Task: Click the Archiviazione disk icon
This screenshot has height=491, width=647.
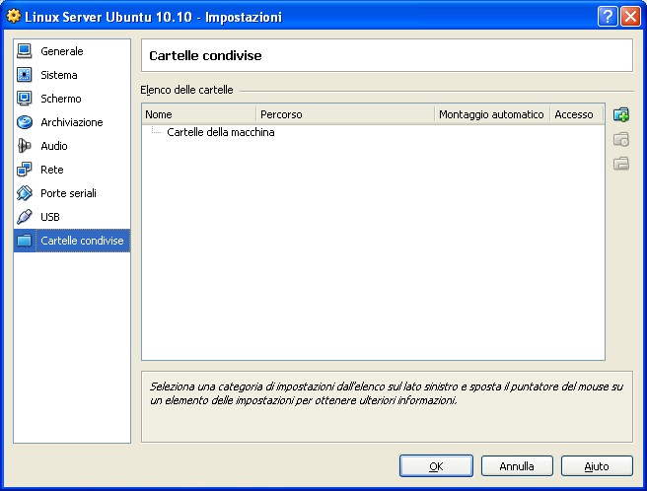Action: tap(25, 122)
